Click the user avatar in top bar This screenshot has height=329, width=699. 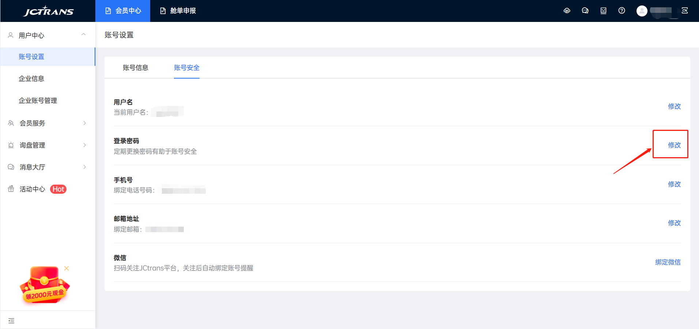(642, 11)
